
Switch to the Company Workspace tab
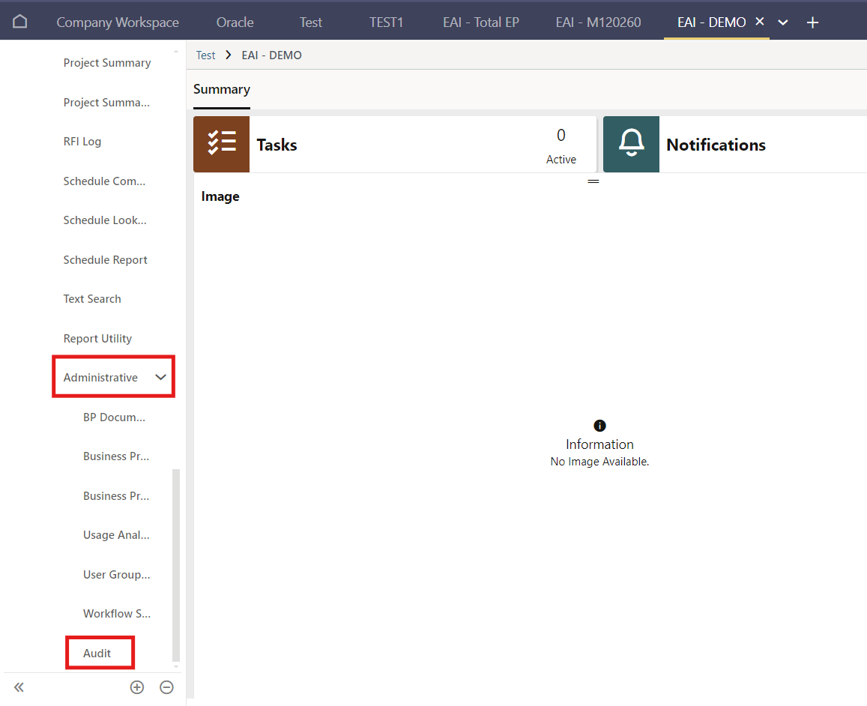pyautogui.click(x=118, y=22)
